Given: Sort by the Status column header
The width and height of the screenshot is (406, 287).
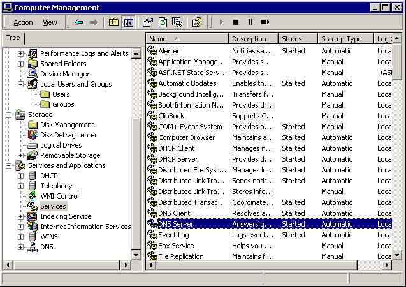Looking at the screenshot, I should (x=298, y=39).
